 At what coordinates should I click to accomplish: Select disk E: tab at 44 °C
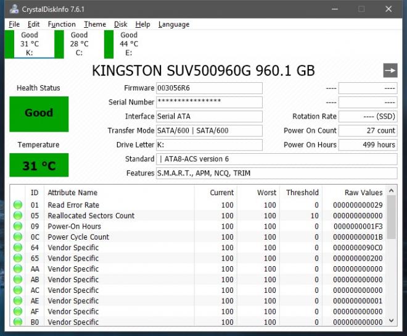[x=129, y=44]
